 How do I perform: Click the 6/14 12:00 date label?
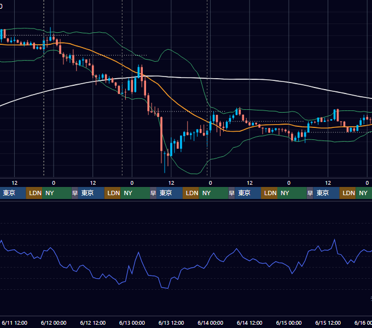(x=249, y=323)
